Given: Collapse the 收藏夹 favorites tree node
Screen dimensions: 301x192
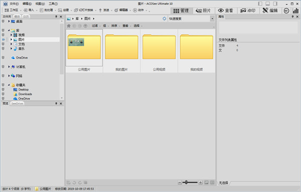Looking at the screenshot, I should pyautogui.click(x=9, y=85).
